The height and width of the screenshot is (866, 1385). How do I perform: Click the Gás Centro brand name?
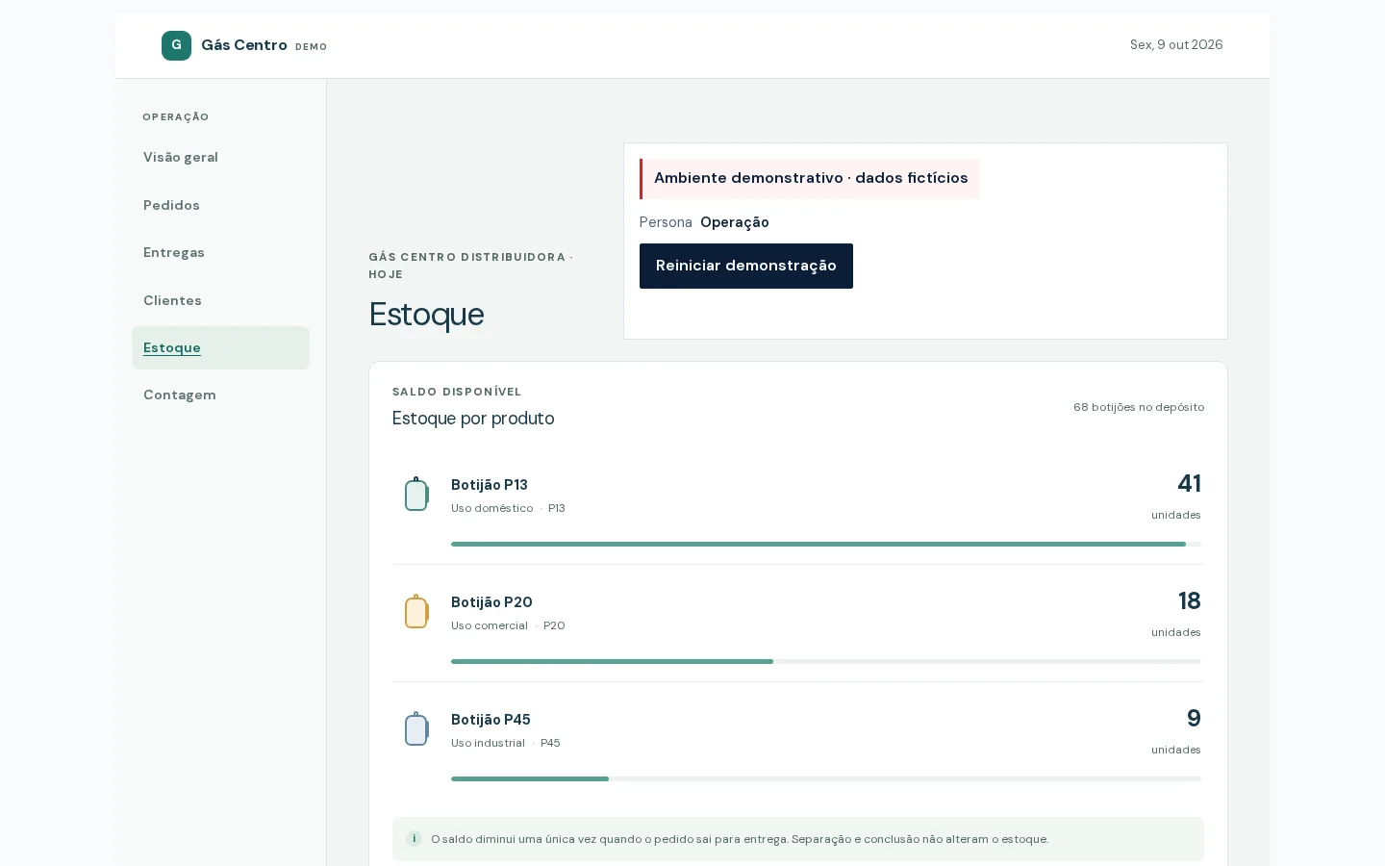(x=244, y=45)
